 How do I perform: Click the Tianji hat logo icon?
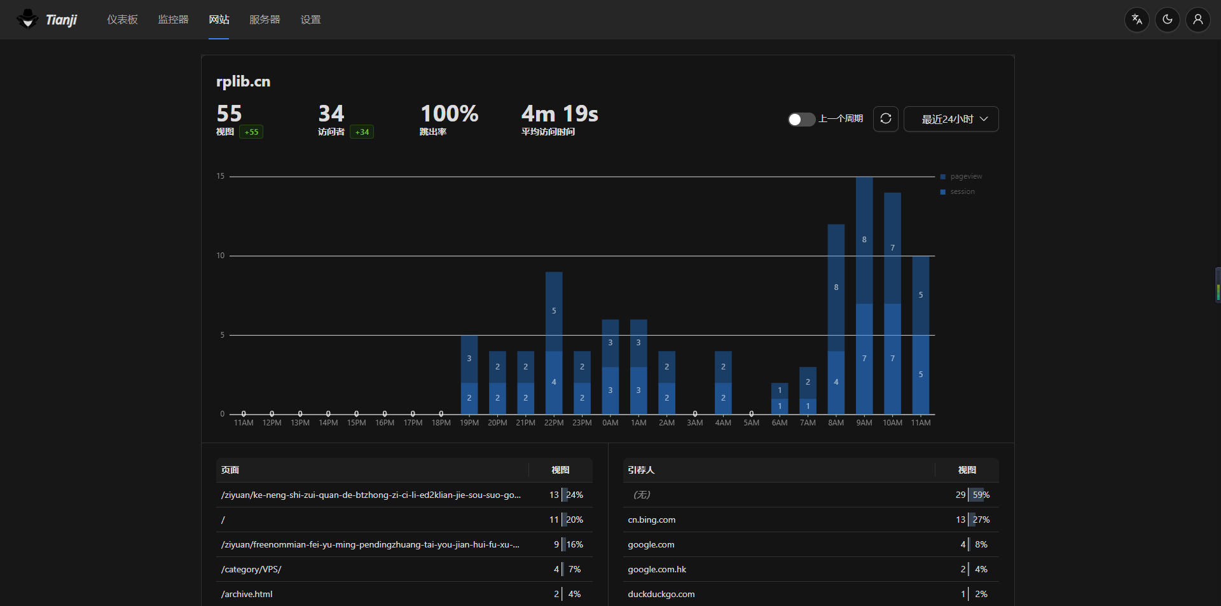click(x=27, y=19)
